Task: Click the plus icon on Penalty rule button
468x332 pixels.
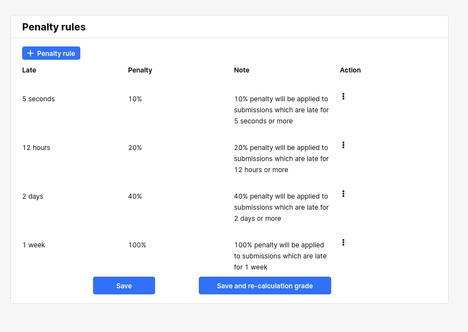Action: [30, 53]
